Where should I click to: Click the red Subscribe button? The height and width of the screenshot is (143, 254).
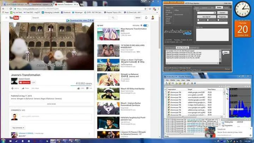click(x=25, y=83)
